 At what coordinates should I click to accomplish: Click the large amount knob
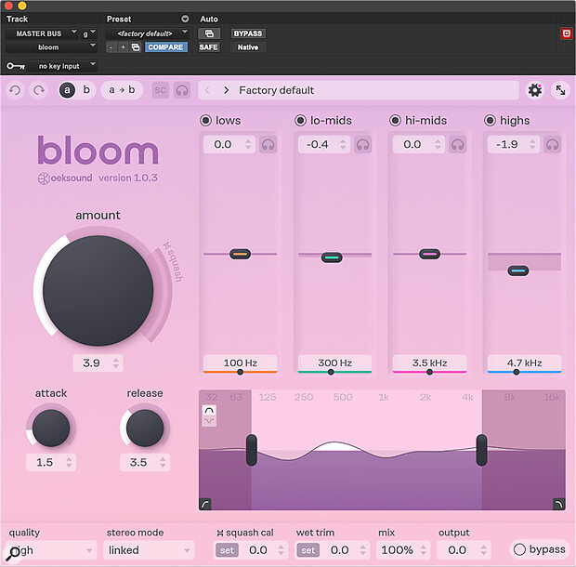tap(98, 291)
